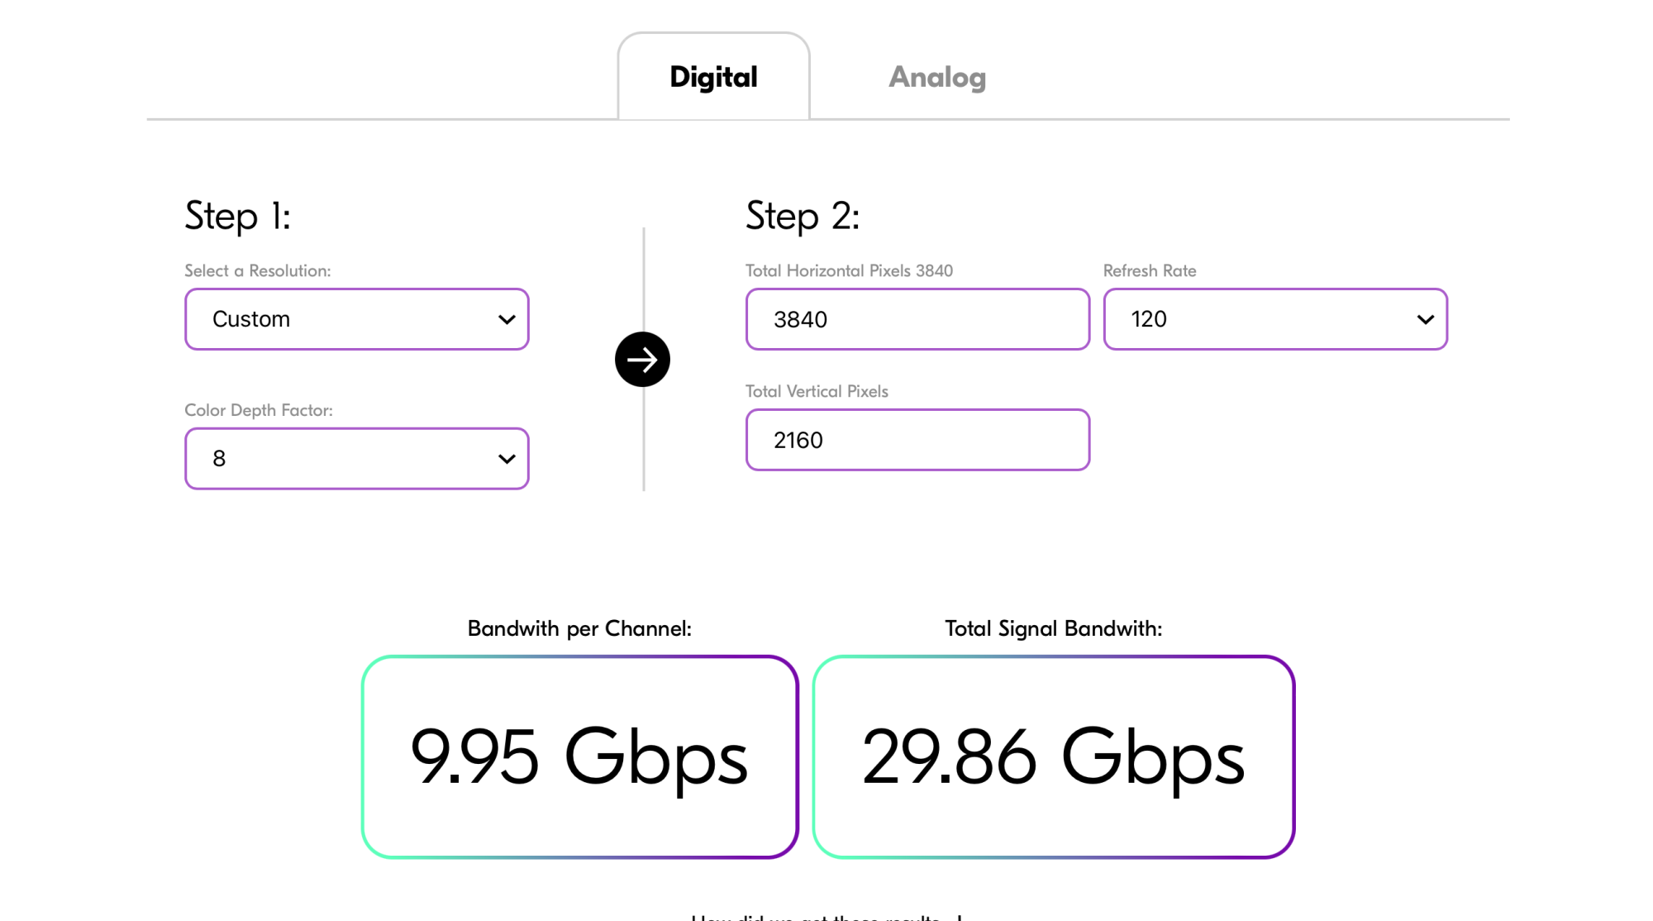Click chevron arrow beside color depth 8
Image resolution: width=1653 pixels, height=921 pixels.
507,459
